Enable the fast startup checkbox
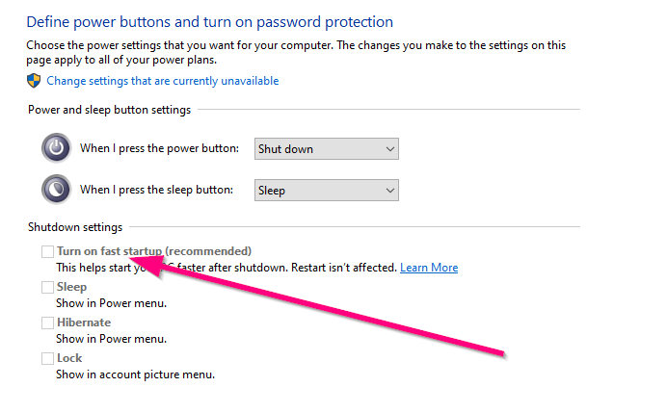This screenshot has width=667, height=413. click(47, 251)
